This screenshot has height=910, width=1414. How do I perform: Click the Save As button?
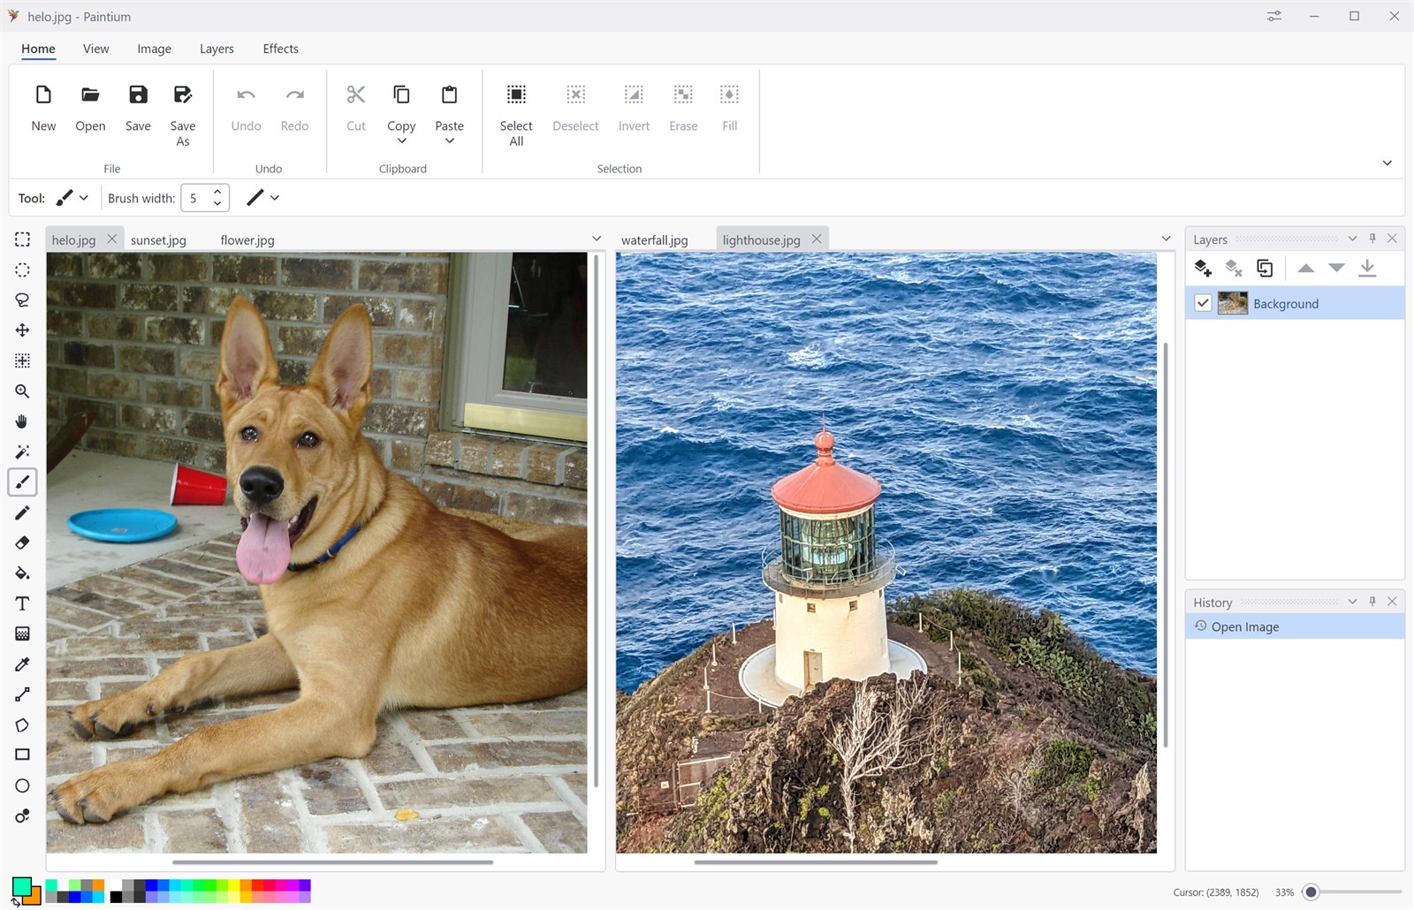[183, 115]
